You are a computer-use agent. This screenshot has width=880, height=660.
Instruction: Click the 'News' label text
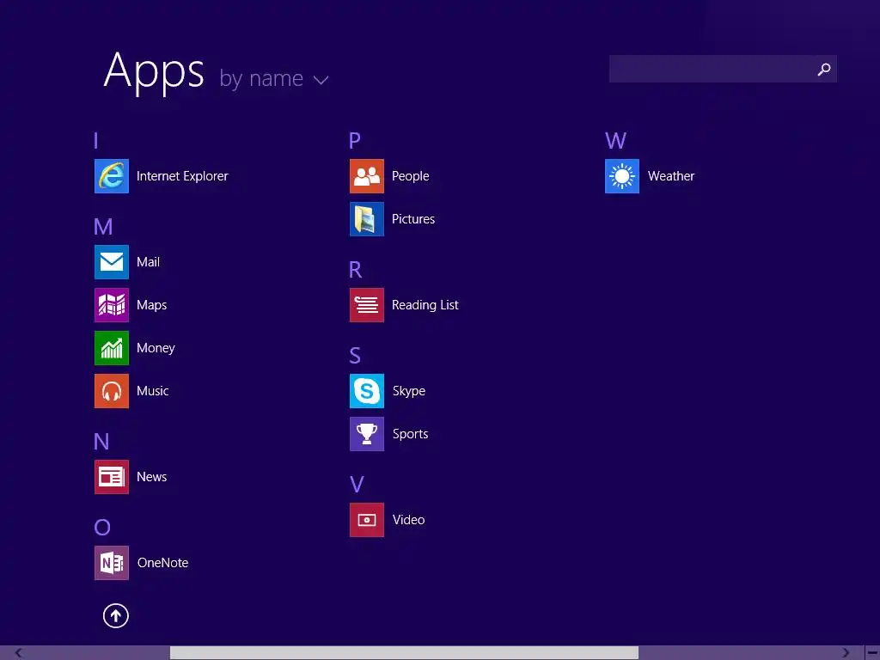pyautogui.click(x=151, y=477)
